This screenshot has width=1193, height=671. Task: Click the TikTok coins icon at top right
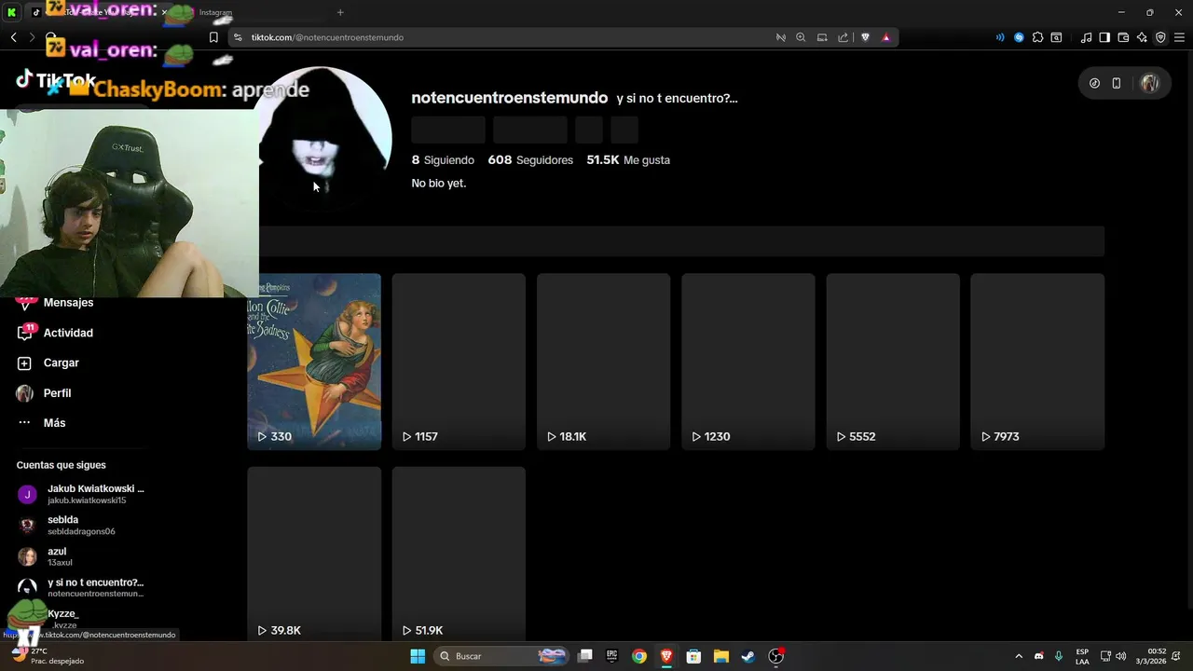click(x=1094, y=83)
